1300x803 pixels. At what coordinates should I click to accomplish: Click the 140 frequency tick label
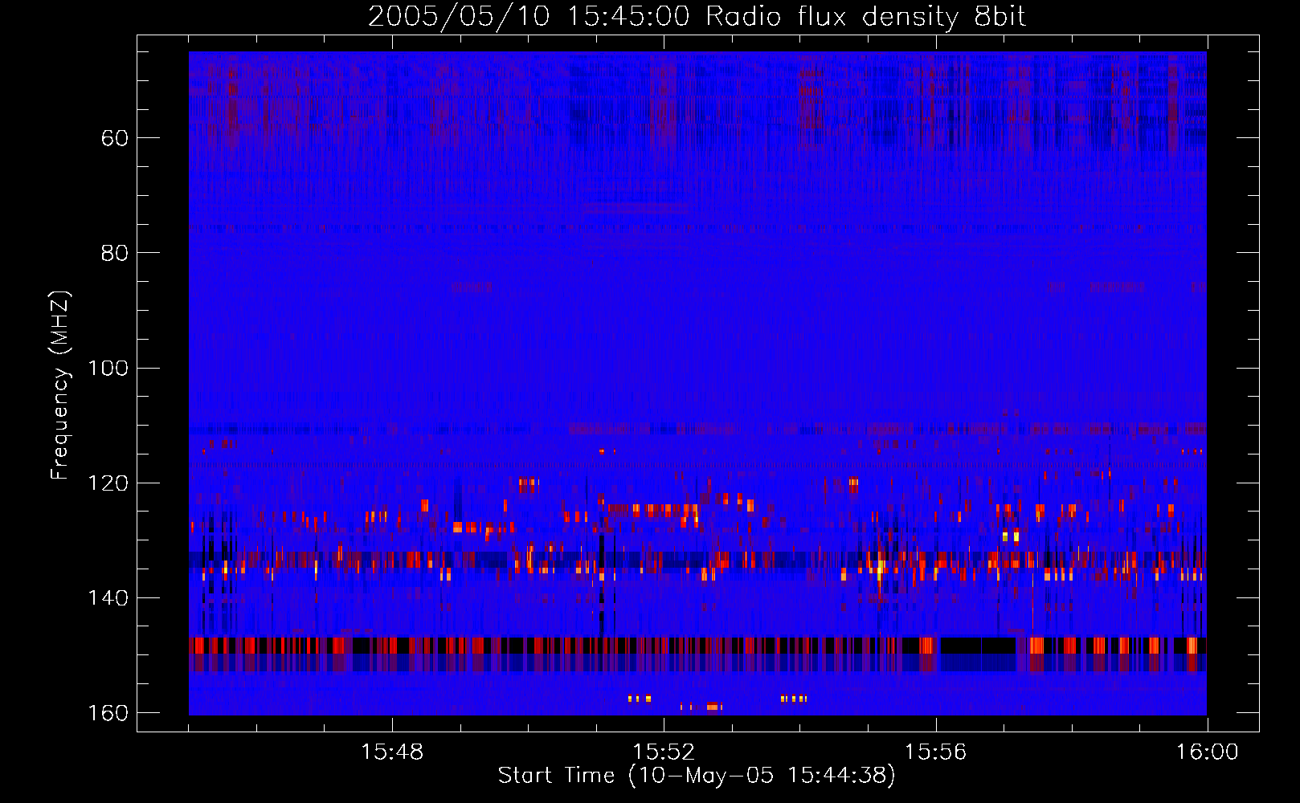click(x=108, y=597)
